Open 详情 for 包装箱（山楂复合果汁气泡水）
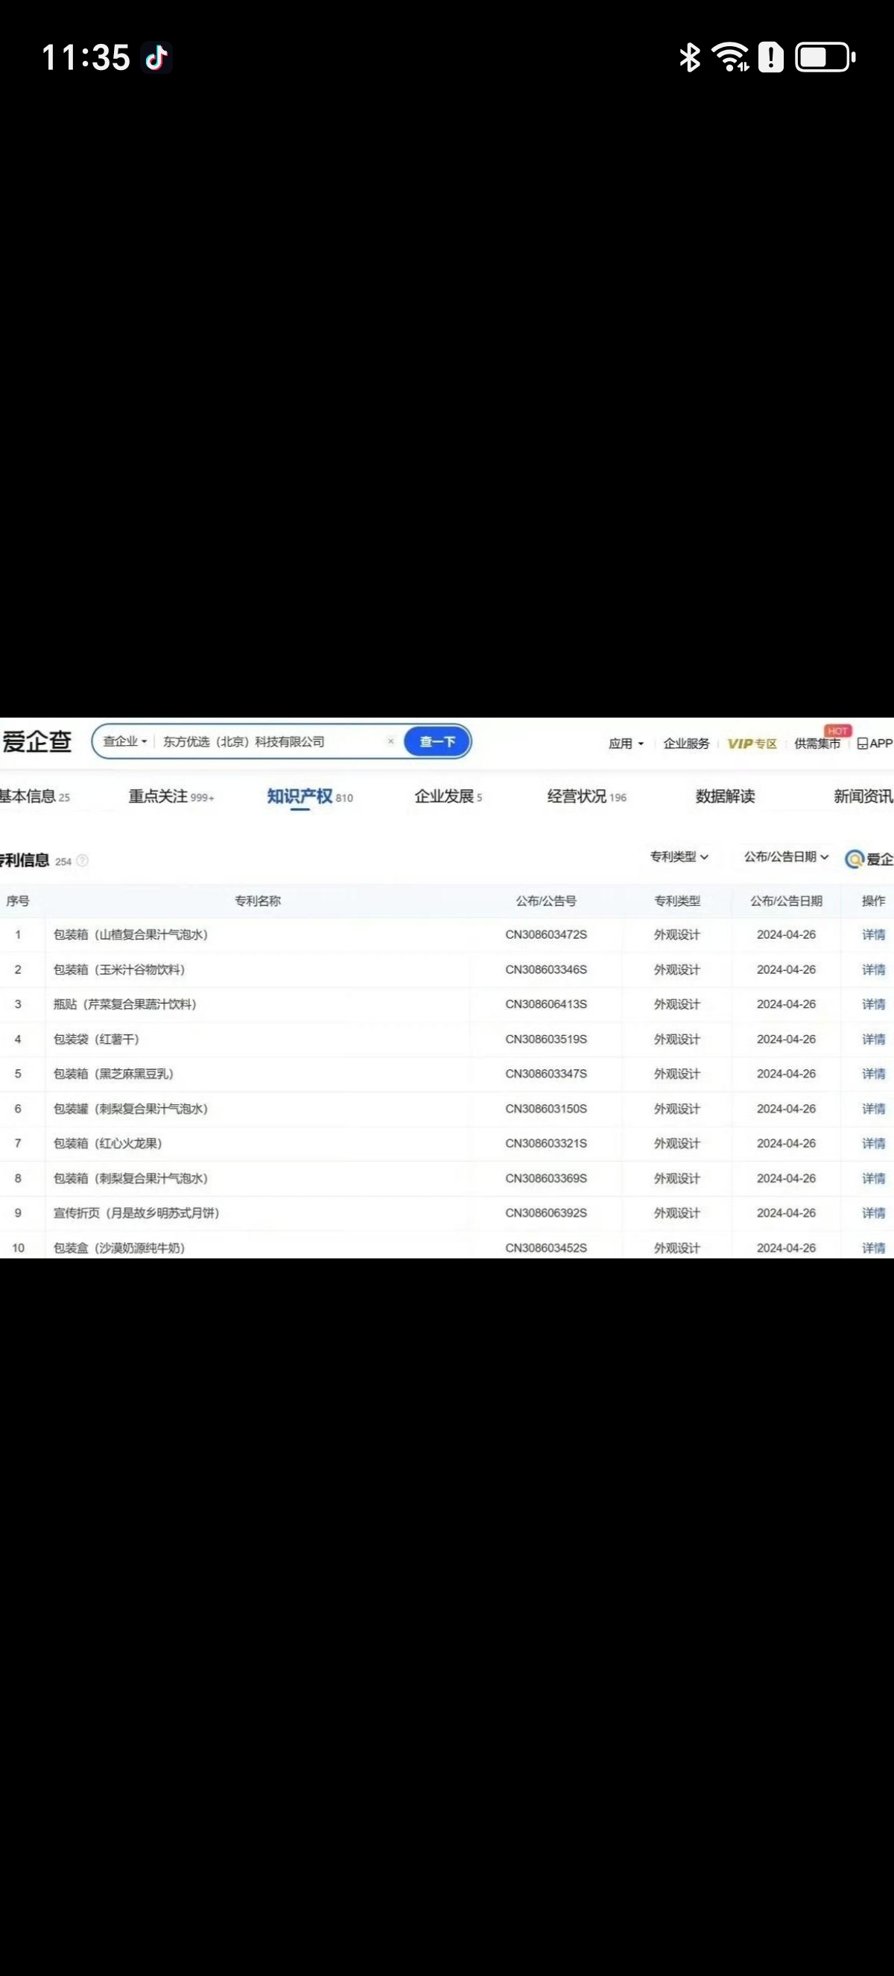 pos(873,934)
